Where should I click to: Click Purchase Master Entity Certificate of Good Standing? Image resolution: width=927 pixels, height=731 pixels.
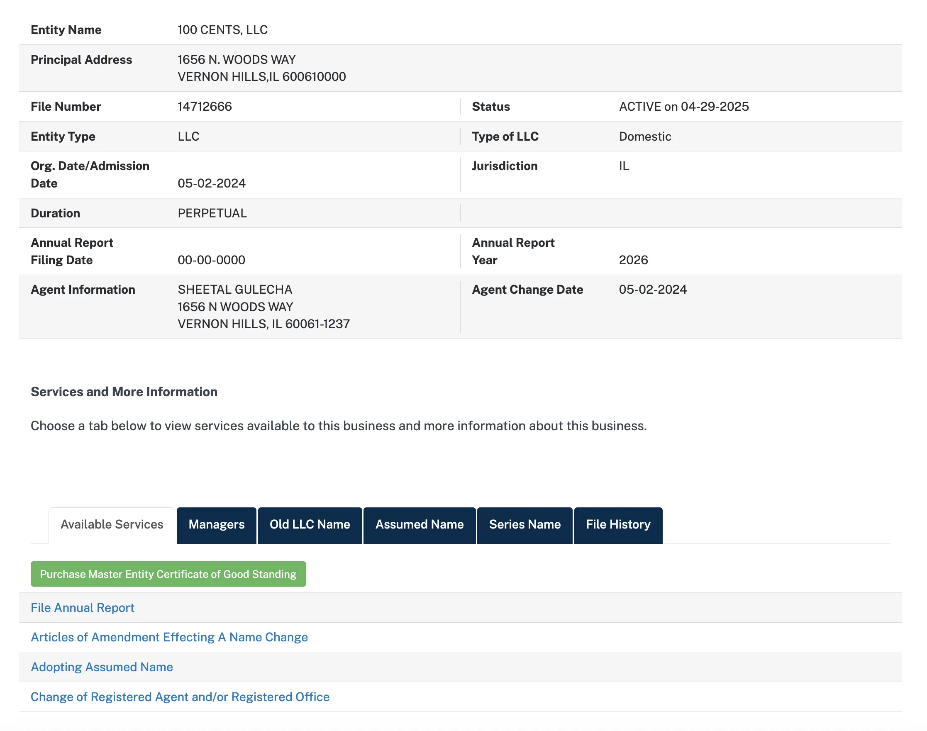pos(168,574)
